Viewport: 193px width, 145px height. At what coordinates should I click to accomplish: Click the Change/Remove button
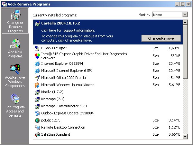click(x=161, y=38)
